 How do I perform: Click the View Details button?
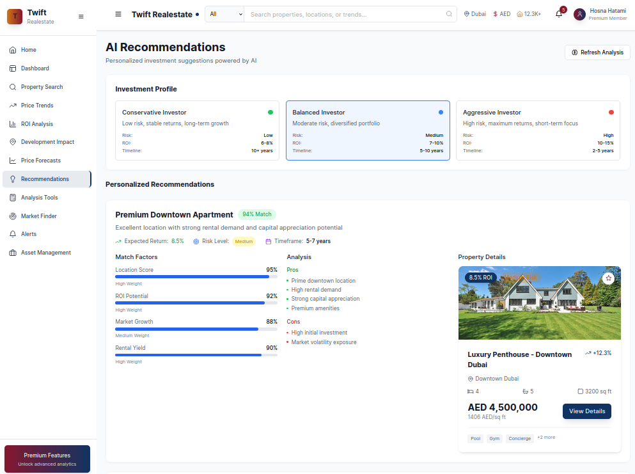[x=586, y=411]
